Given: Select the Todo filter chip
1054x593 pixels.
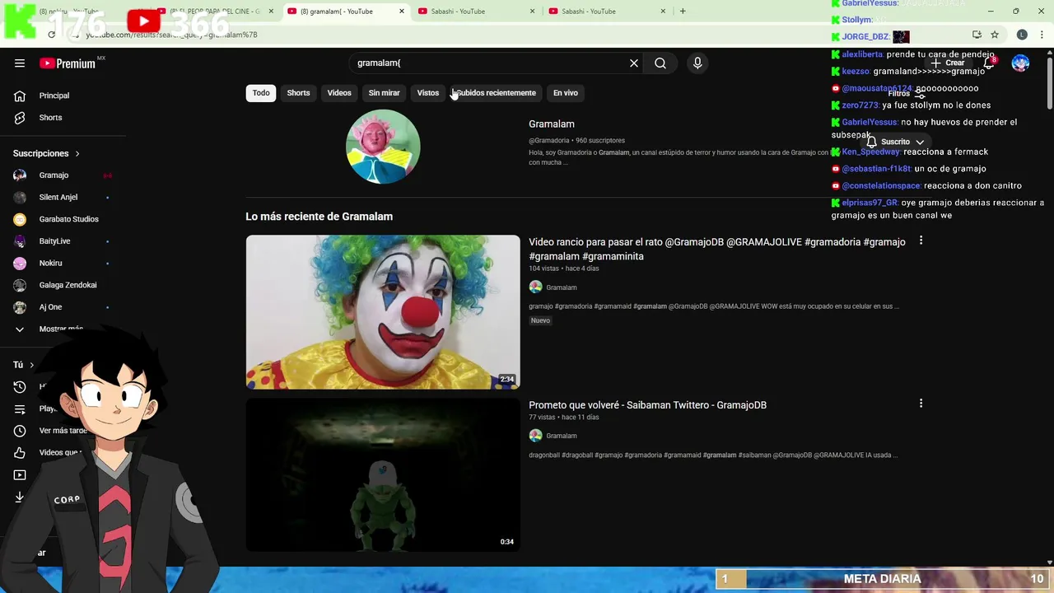Looking at the screenshot, I should 261,93.
